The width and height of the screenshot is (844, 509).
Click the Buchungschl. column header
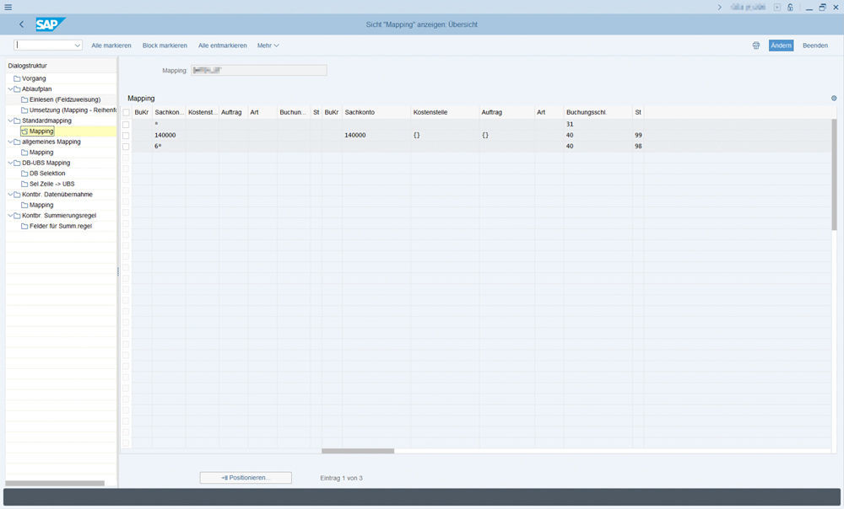pos(586,112)
